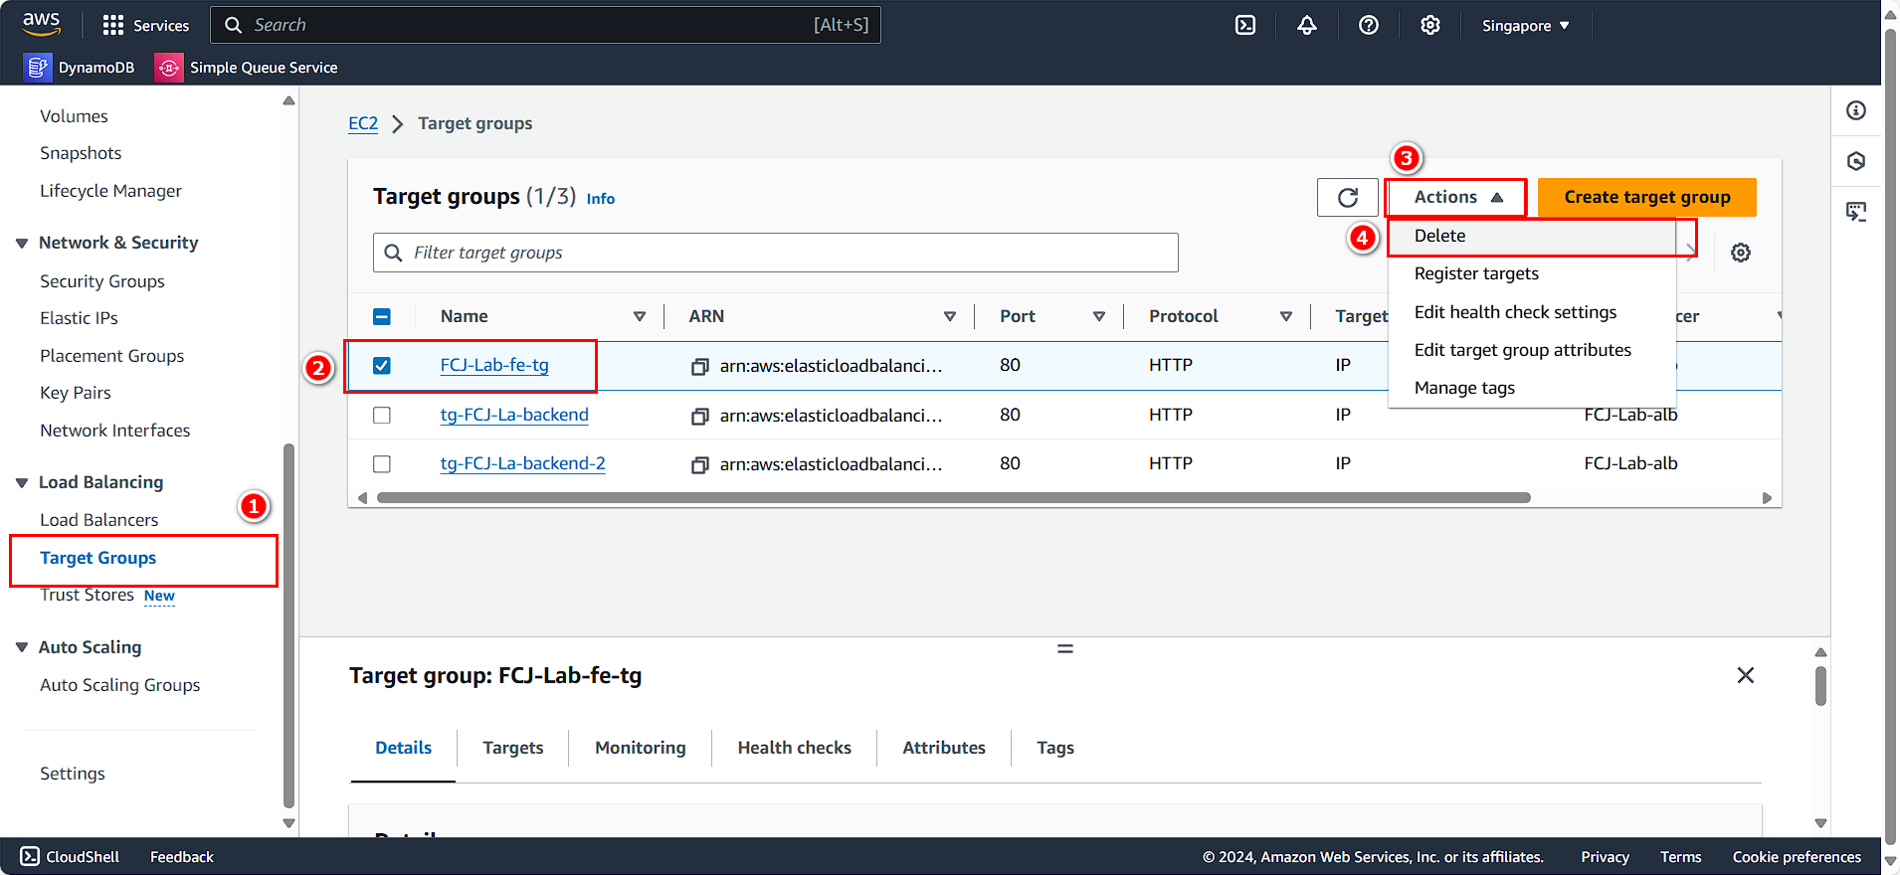Switch to the Tags tab

pyautogui.click(x=1055, y=748)
